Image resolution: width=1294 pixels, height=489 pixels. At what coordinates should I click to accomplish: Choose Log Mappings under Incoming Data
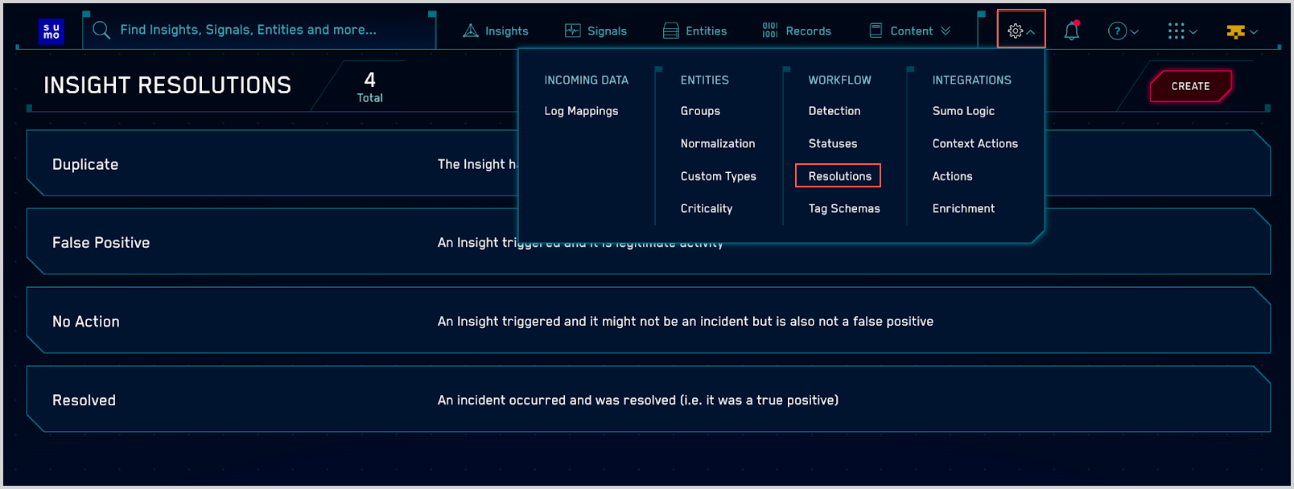point(581,111)
